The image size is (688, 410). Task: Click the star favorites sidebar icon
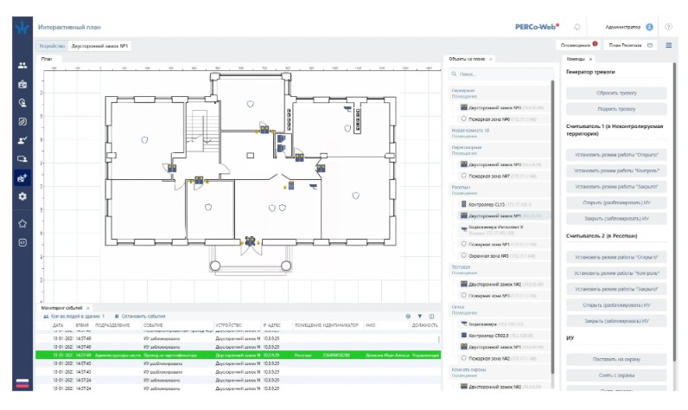coord(22,223)
